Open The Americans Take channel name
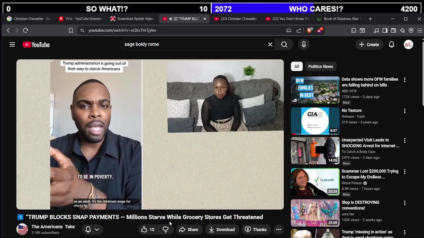The height and width of the screenshot is (238, 424). pos(53,227)
